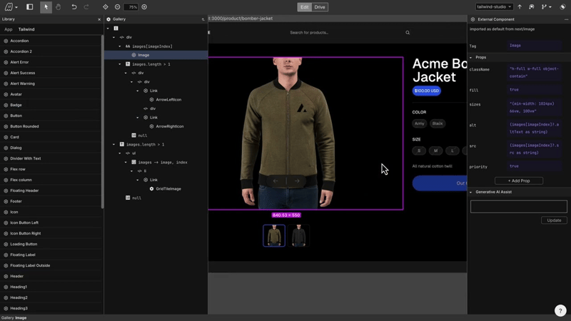This screenshot has height=321, width=571.
Task: Click the Update button
Action: point(554,220)
